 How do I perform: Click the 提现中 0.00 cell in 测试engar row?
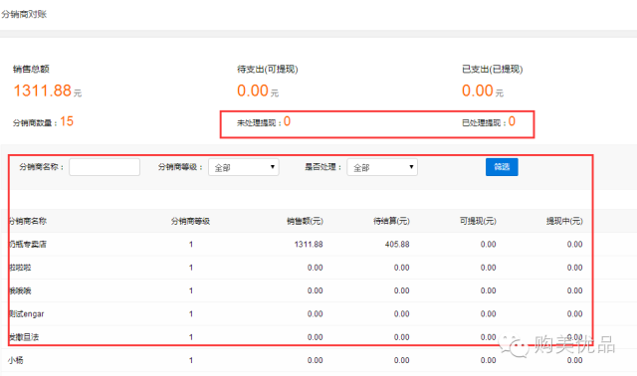(575, 314)
